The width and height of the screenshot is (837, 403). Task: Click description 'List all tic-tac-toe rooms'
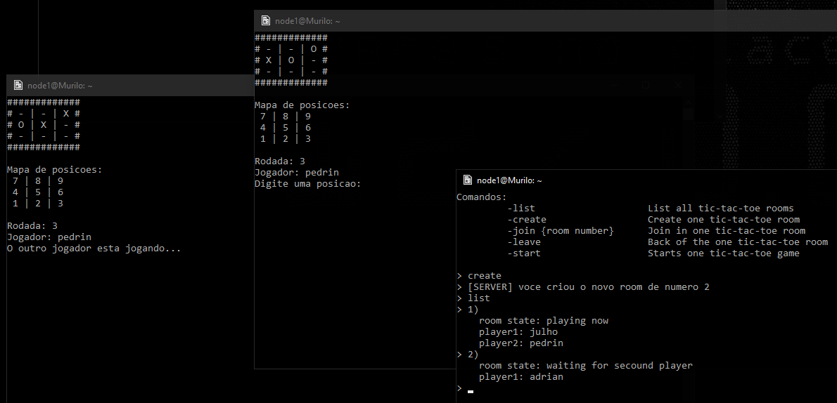click(721, 209)
